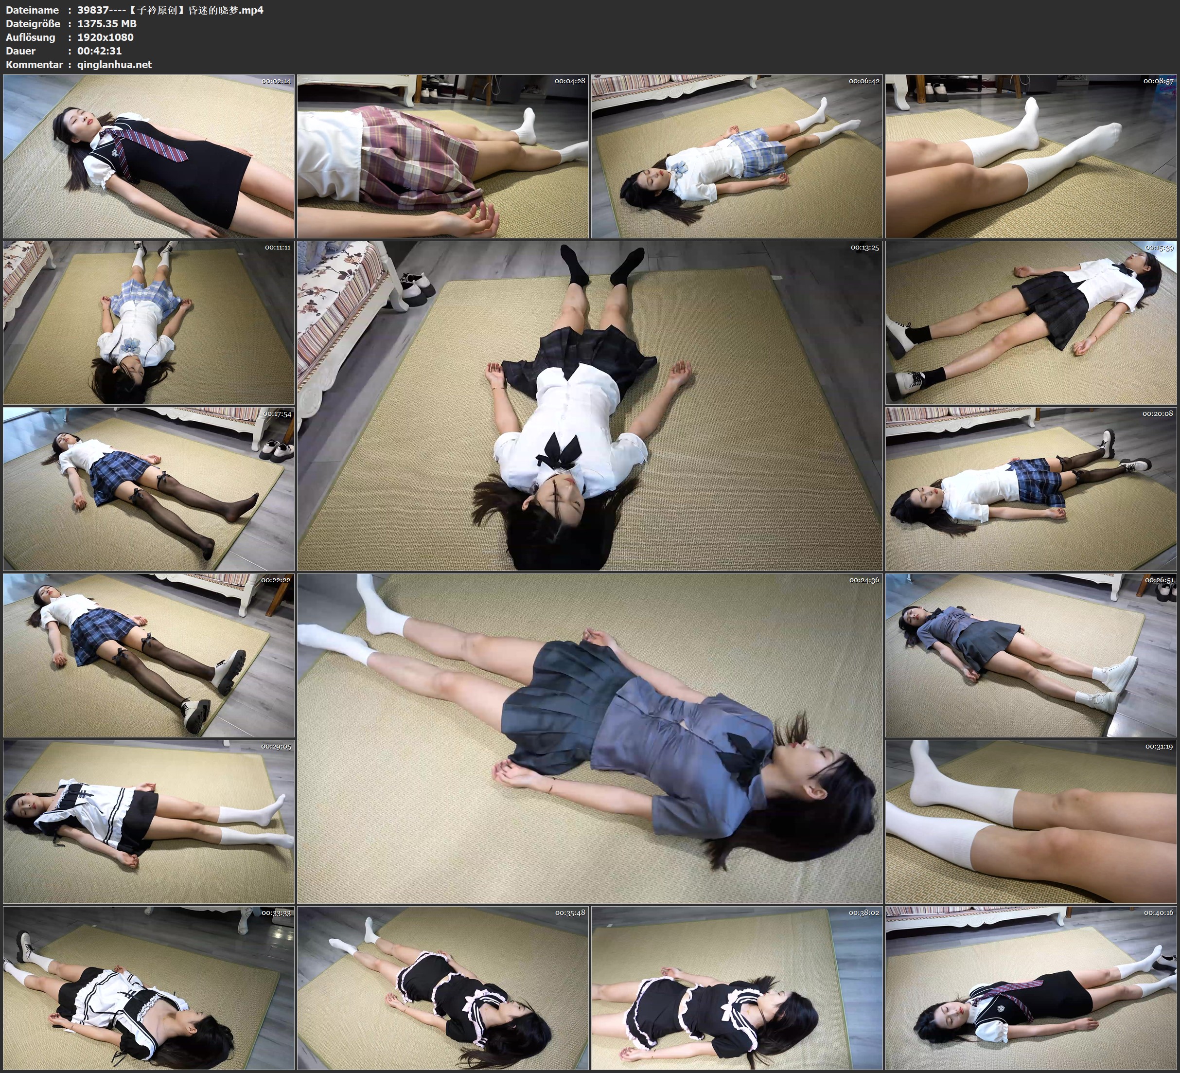Click the thumbnail timestamped 00:08:57

click(x=1031, y=156)
